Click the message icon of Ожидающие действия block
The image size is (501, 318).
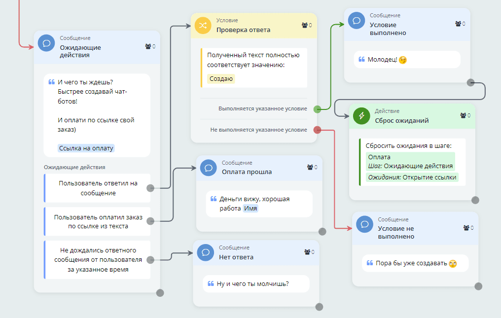pyautogui.click(x=46, y=43)
